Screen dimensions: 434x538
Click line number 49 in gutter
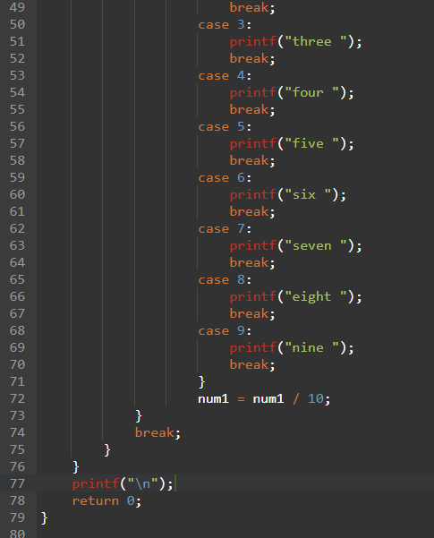pyautogui.click(x=17, y=7)
